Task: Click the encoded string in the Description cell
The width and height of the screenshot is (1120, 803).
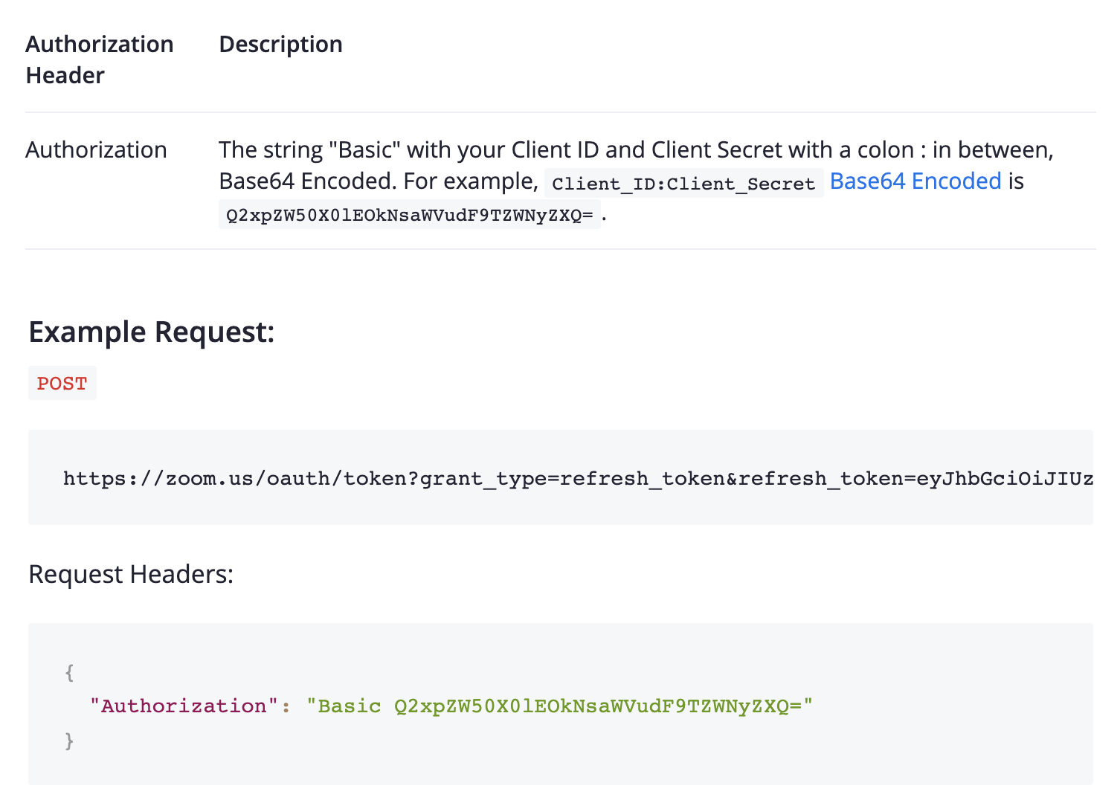Action: tap(410, 216)
